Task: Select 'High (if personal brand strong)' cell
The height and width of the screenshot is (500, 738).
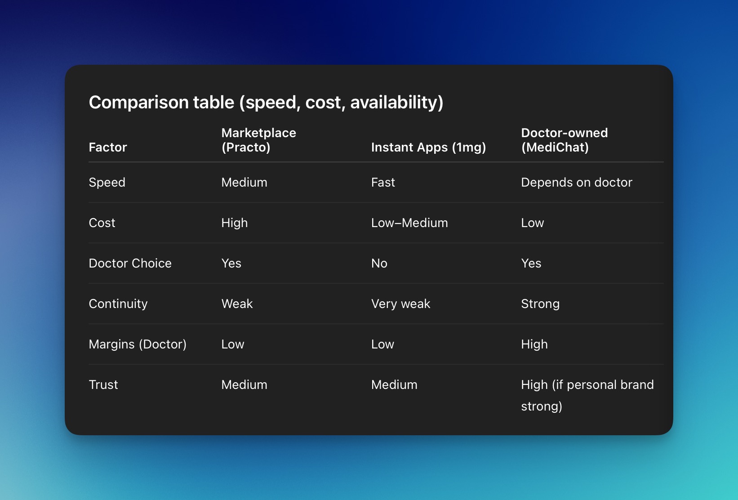Action: (587, 395)
